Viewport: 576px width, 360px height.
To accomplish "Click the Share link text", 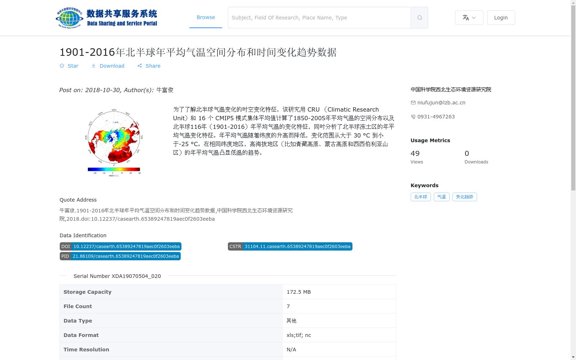I will pos(153,66).
